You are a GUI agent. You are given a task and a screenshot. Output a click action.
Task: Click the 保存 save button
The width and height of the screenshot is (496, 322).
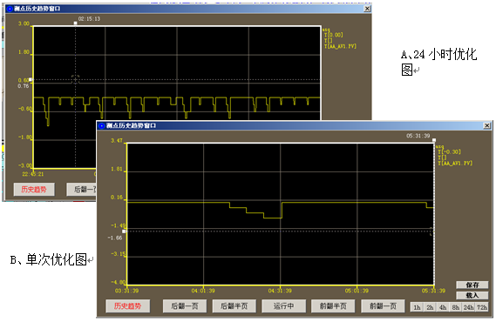pyautogui.click(x=472, y=285)
